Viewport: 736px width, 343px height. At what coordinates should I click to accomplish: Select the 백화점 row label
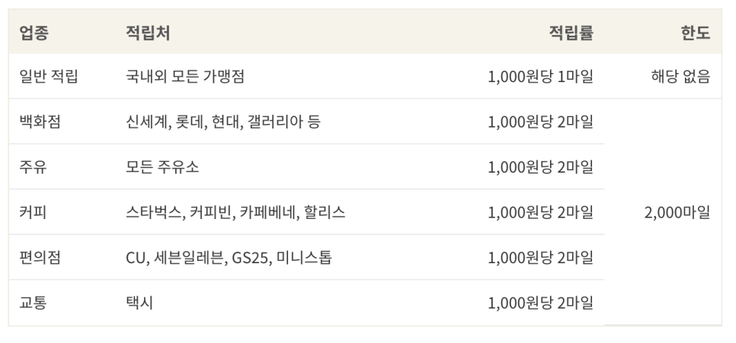coord(40,122)
